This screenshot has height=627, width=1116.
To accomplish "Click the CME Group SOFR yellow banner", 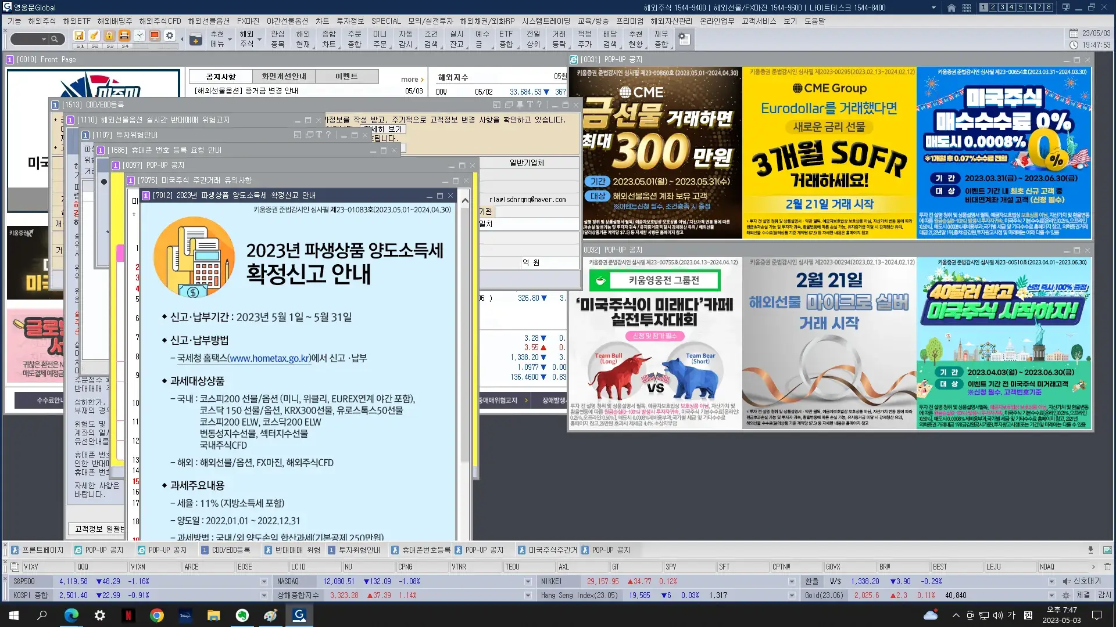I will tap(829, 153).
